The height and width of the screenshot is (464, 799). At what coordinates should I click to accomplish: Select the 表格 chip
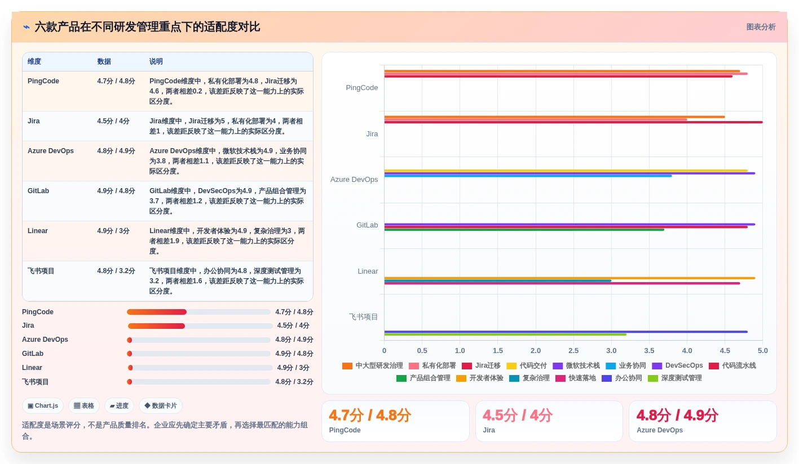tap(84, 405)
